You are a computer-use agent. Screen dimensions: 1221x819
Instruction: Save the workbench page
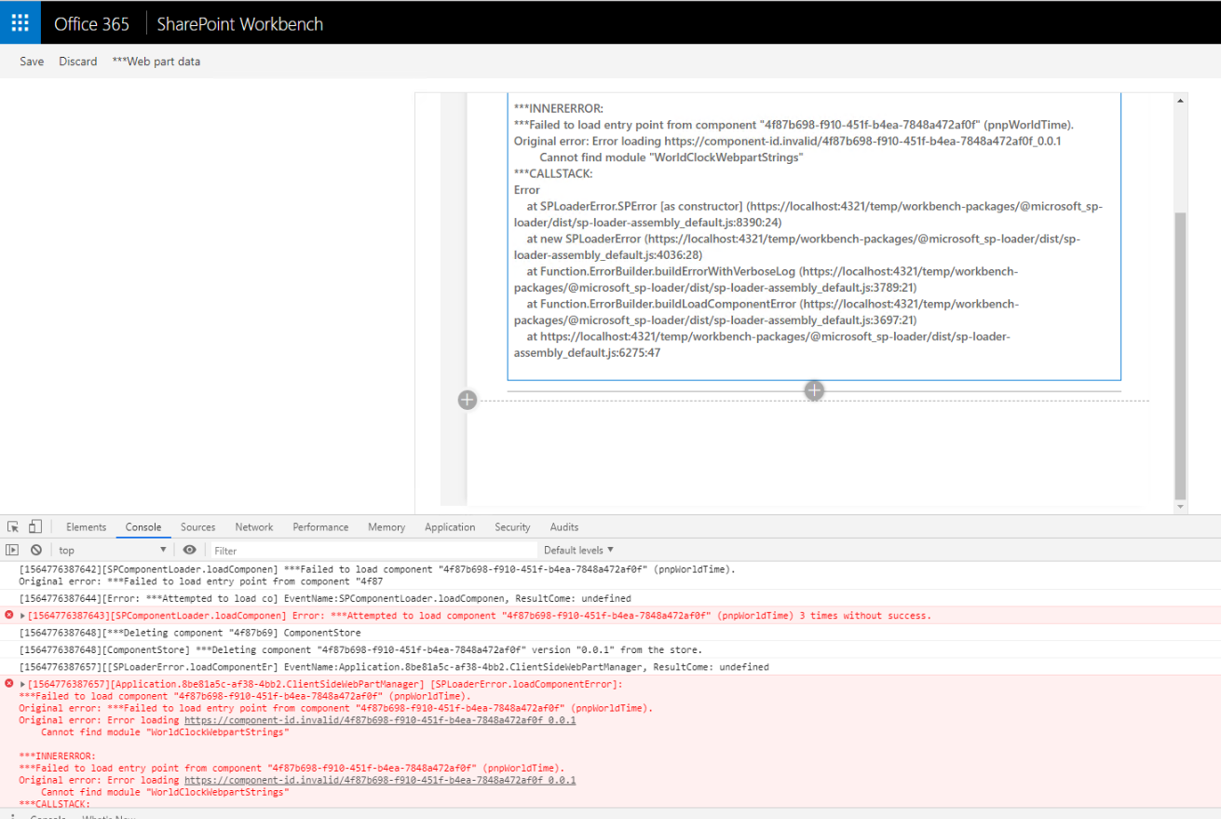coord(32,61)
